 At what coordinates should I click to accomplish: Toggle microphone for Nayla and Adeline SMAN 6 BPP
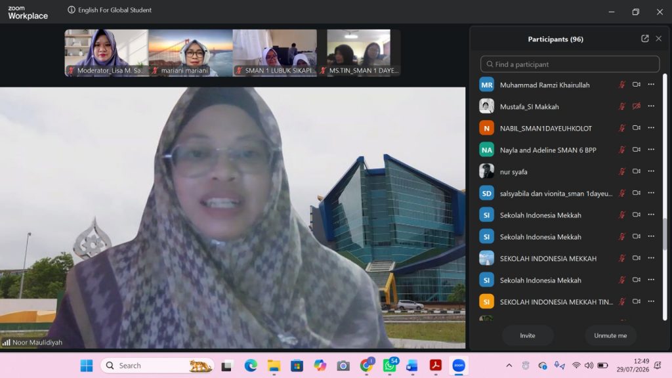pyautogui.click(x=622, y=150)
